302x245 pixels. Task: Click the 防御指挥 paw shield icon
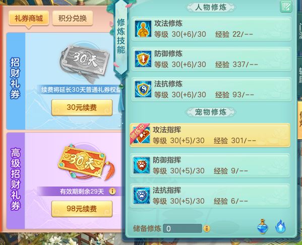point(141,165)
